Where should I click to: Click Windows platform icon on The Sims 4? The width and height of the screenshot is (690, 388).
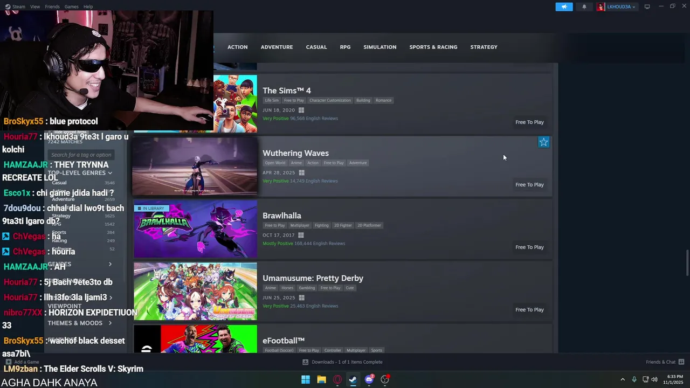(x=301, y=110)
